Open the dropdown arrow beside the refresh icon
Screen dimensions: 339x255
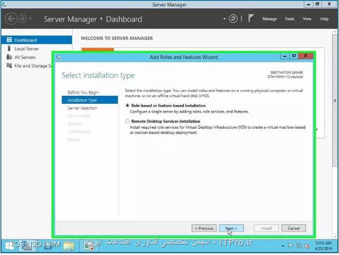click(224, 19)
